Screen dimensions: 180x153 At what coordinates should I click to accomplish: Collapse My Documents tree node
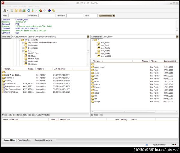[19, 40]
